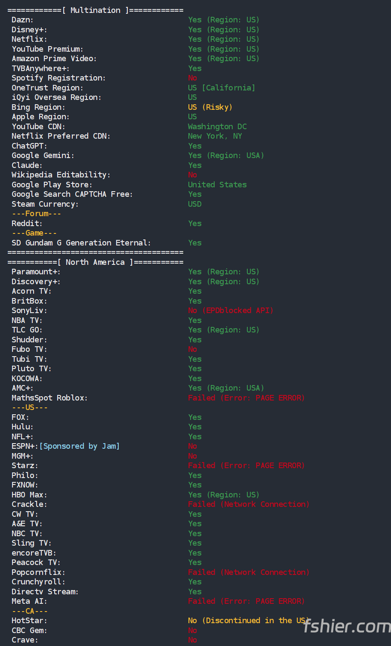
Task: Click the Spotify Registration label
Action: pos(58,78)
